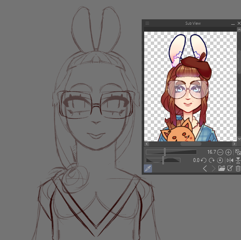The width and height of the screenshot is (241, 240).
Task: Close the Sub View panel
Action: 239,23
